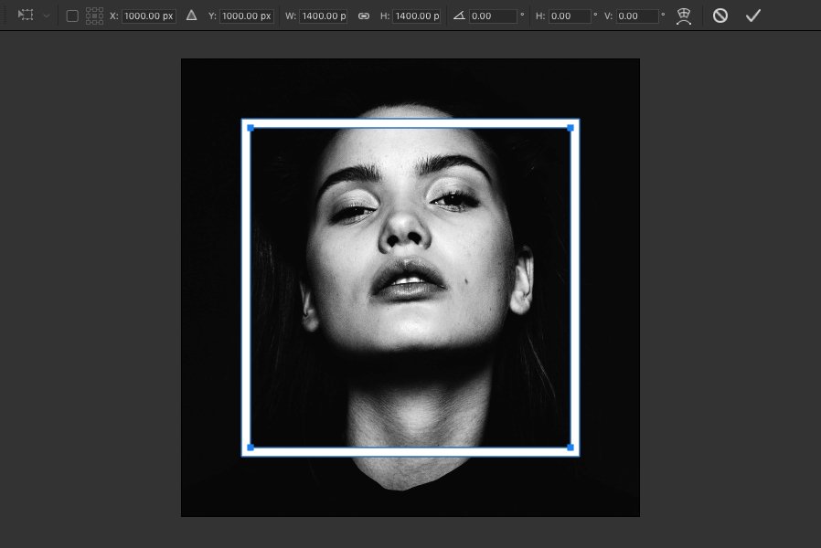Image resolution: width=821 pixels, height=548 pixels.
Task: Edit the W width field
Action: [x=324, y=16]
